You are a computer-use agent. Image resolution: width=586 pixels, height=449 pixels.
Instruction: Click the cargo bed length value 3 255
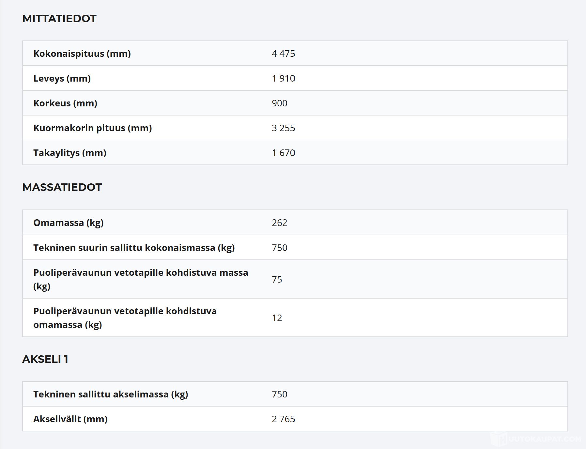coord(283,128)
